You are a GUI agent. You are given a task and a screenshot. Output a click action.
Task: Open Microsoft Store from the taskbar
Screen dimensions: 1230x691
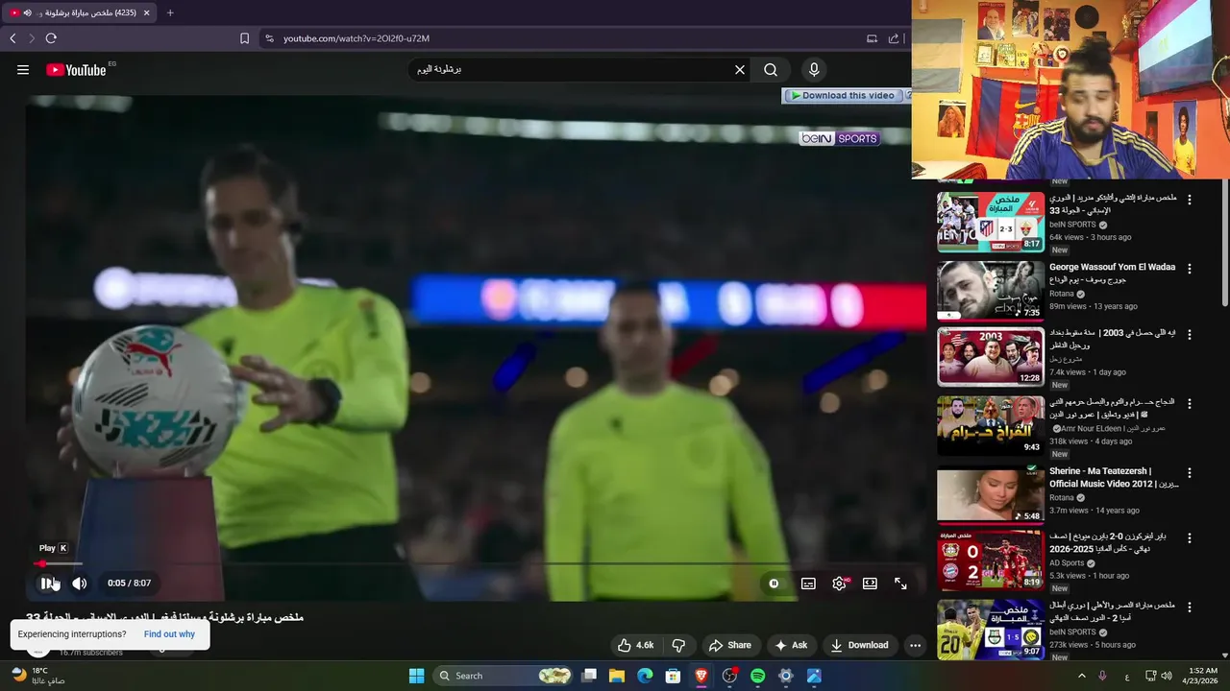coord(674,676)
